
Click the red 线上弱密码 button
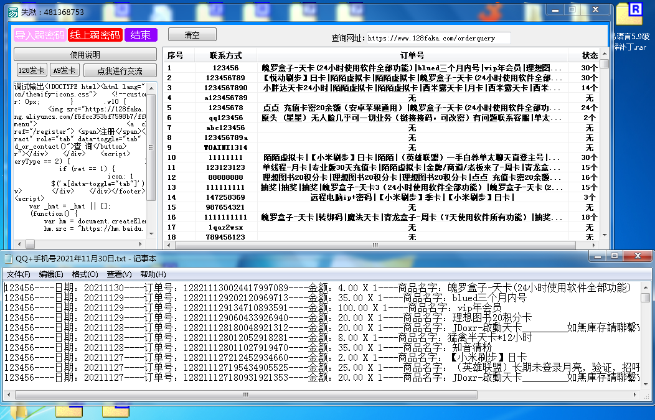click(x=95, y=35)
